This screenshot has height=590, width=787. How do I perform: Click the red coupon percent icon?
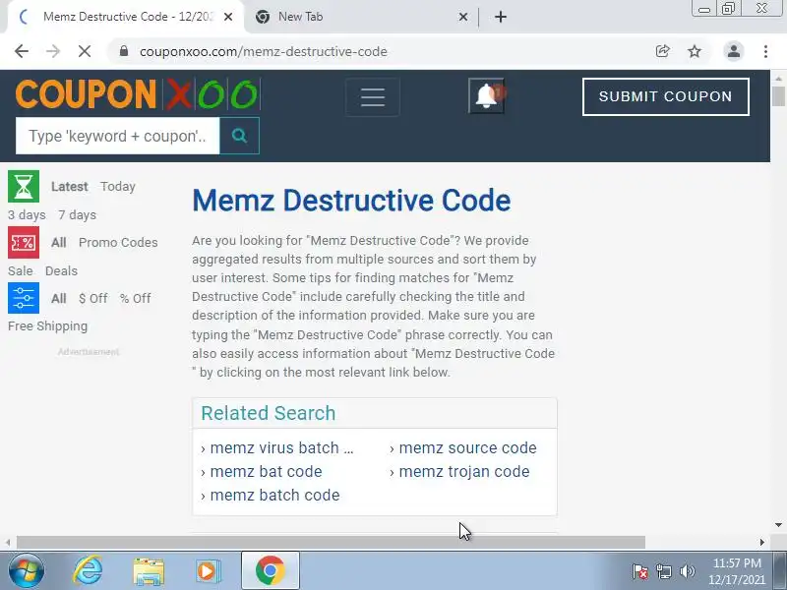pyautogui.click(x=24, y=242)
